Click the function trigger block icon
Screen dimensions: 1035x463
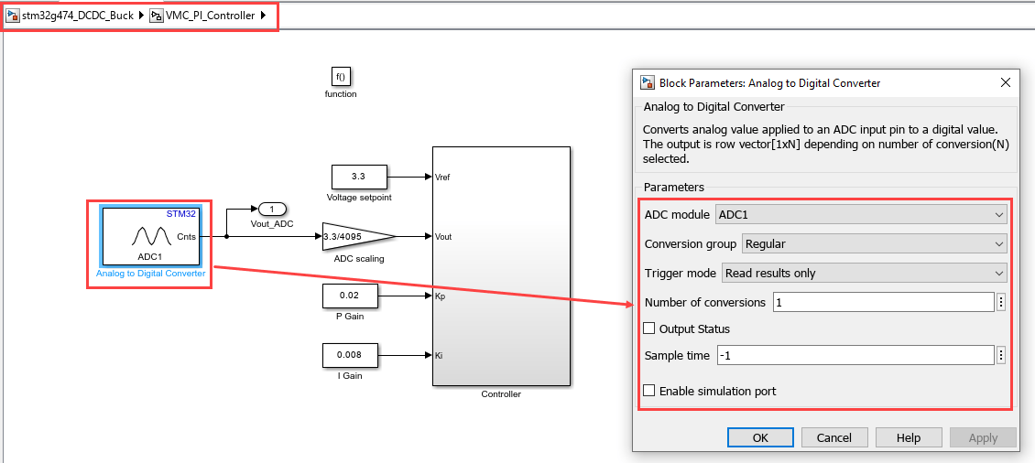click(x=341, y=77)
